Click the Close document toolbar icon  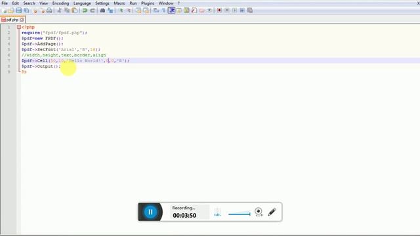[x=35, y=10]
